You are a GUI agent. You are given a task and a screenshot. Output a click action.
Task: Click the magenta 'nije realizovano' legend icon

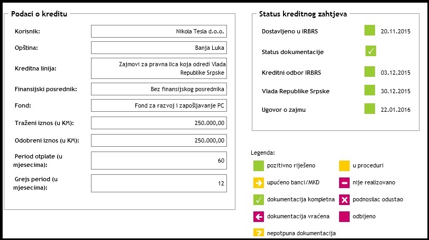(344, 183)
